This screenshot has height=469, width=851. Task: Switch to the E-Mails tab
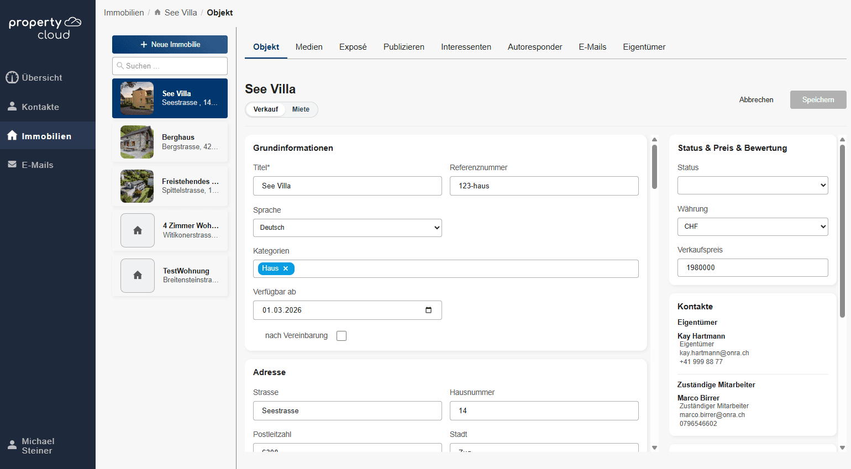pos(592,47)
